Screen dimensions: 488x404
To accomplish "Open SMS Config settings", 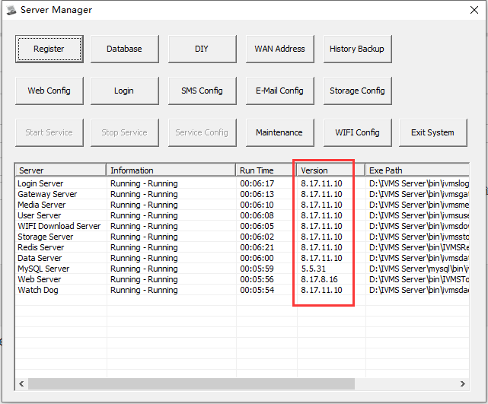I will tap(202, 91).
